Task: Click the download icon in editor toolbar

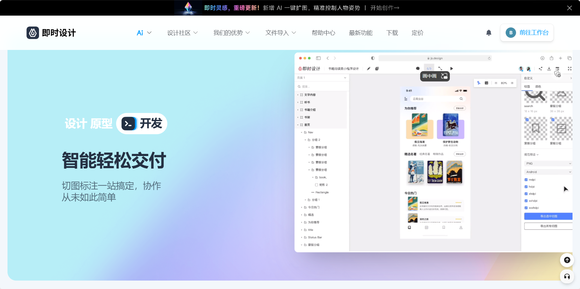Action: click(x=549, y=69)
